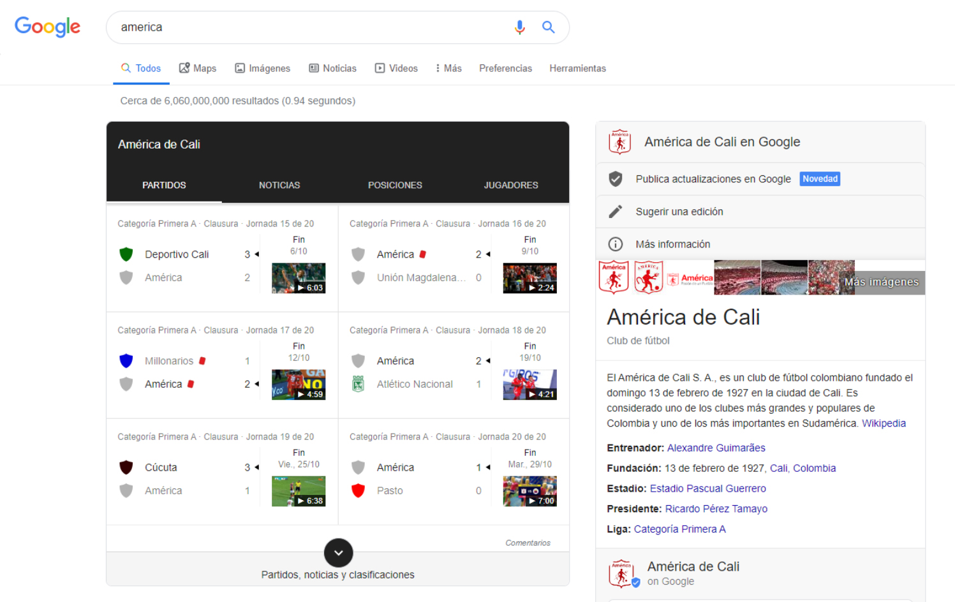The width and height of the screenshot is (955, 602).
Task: Click the Deportivo Cali green shield icon
Action: tap(126, 254)
